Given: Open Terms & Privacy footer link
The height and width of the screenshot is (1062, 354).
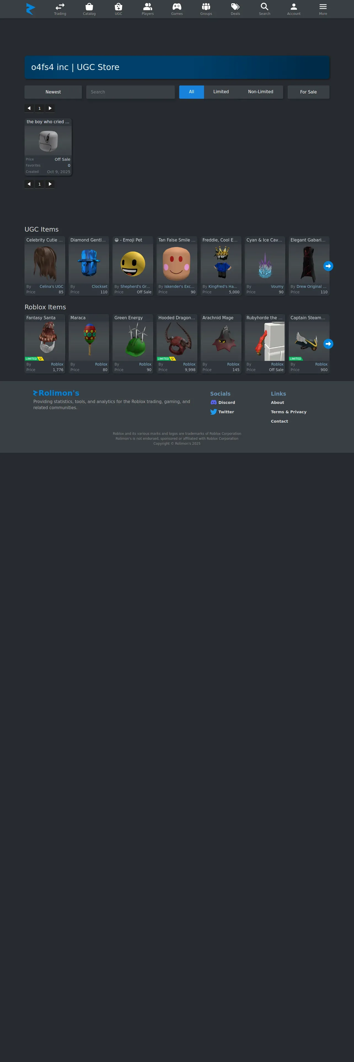Looking at the screenshot, I should pyautogui.click(x=288, y=412).
